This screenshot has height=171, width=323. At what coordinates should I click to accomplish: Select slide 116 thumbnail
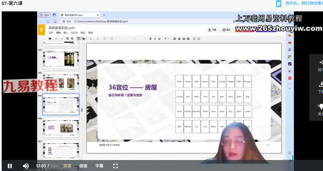[x=61, y=127]
